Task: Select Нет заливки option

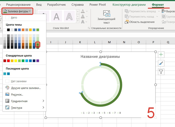Action: [x=24, y=81]
